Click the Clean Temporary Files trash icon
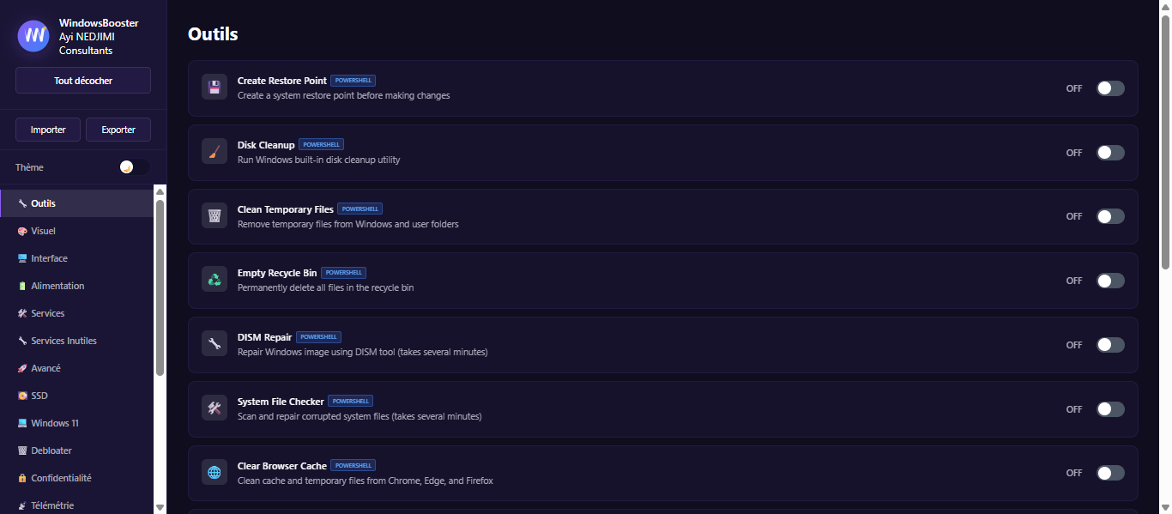 point(214,215)
